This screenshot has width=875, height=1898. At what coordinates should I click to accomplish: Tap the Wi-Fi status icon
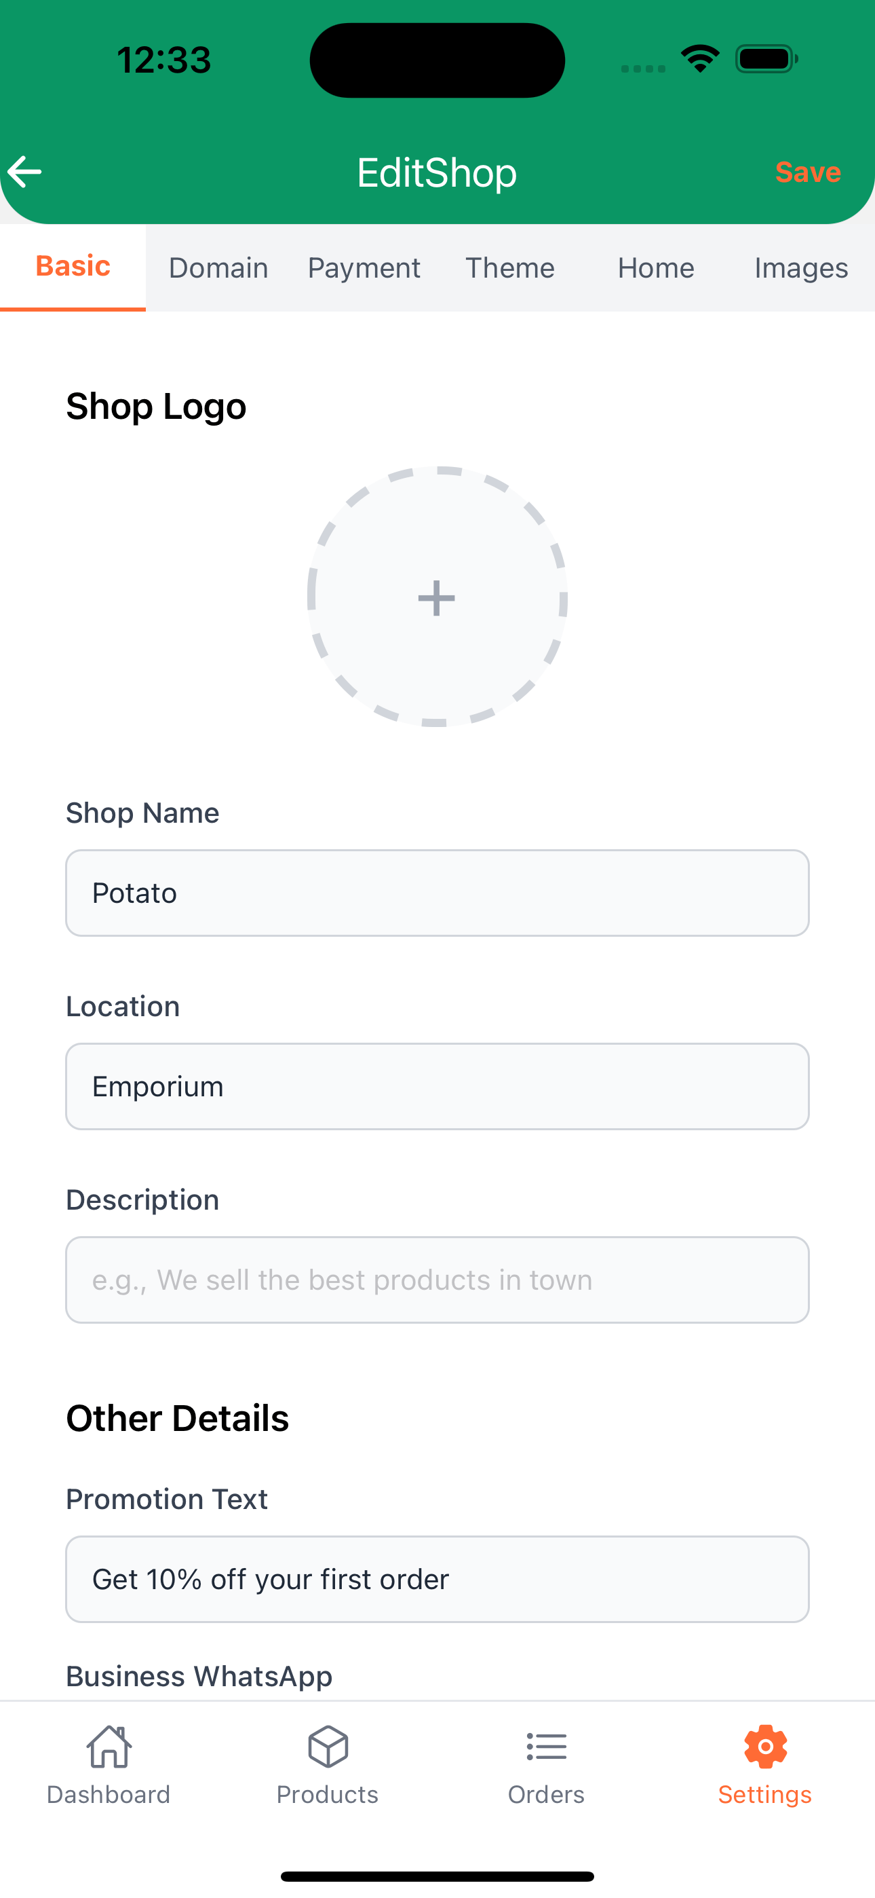700,59
